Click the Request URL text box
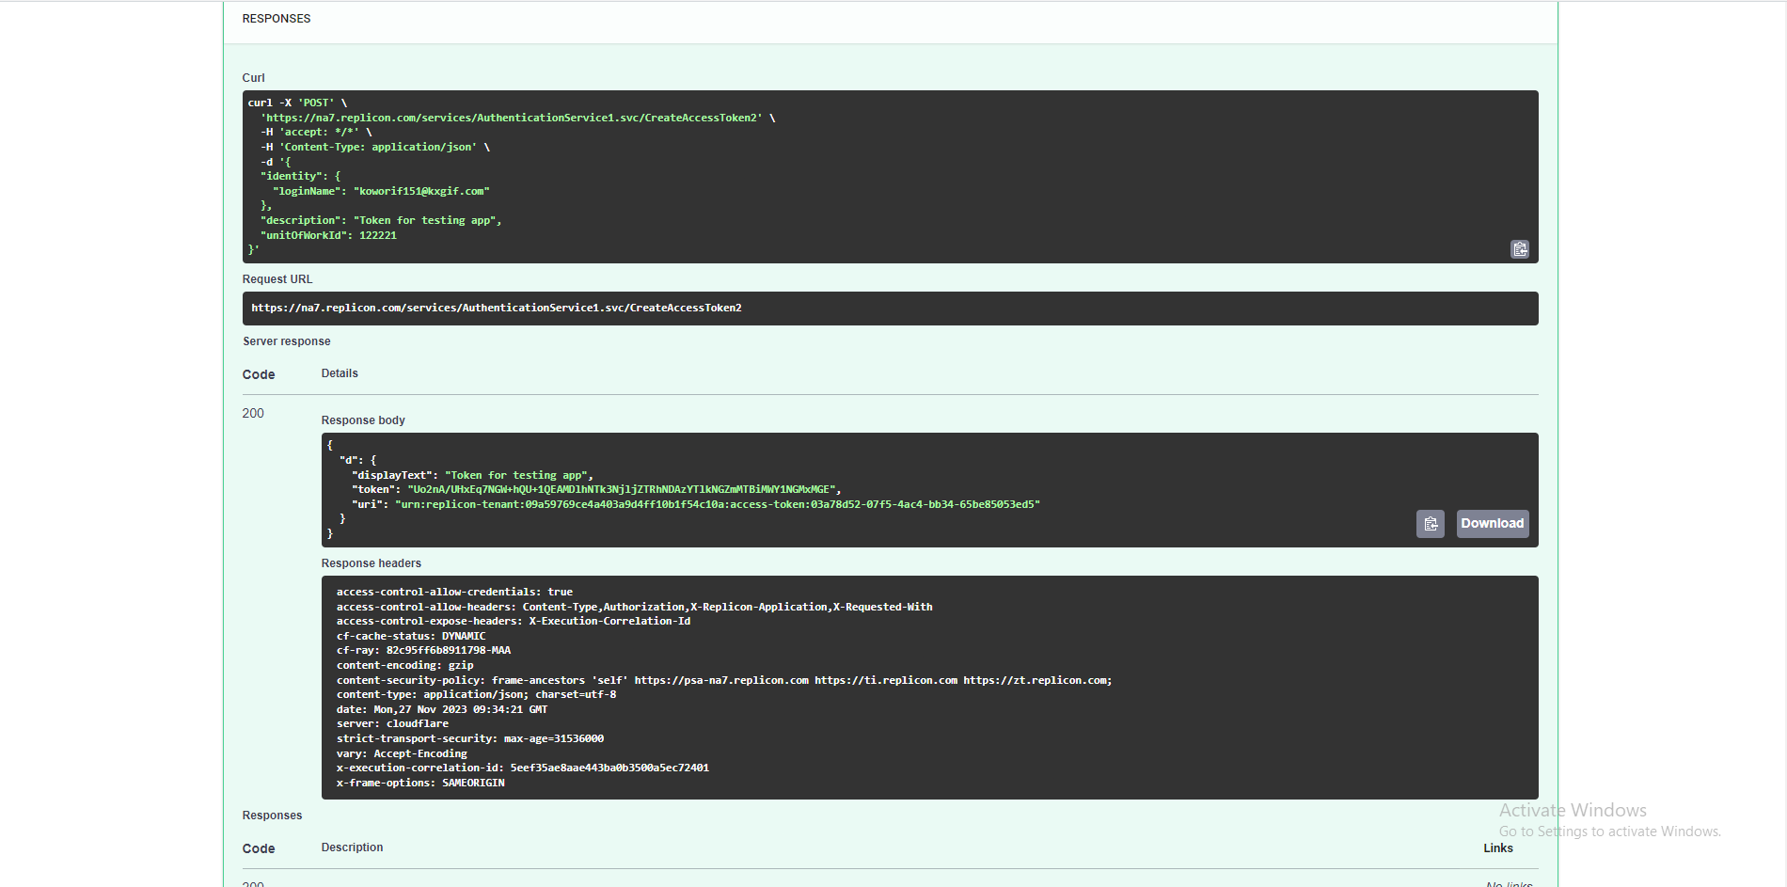The height and width of the screenshot is (887, 1787). click(889, 309)
